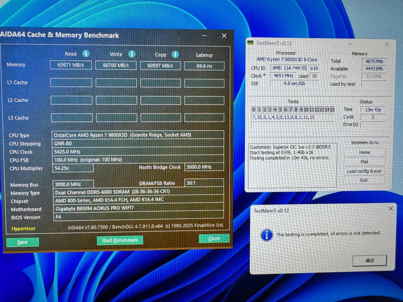Click the green Close button in AIDA64

214,238
